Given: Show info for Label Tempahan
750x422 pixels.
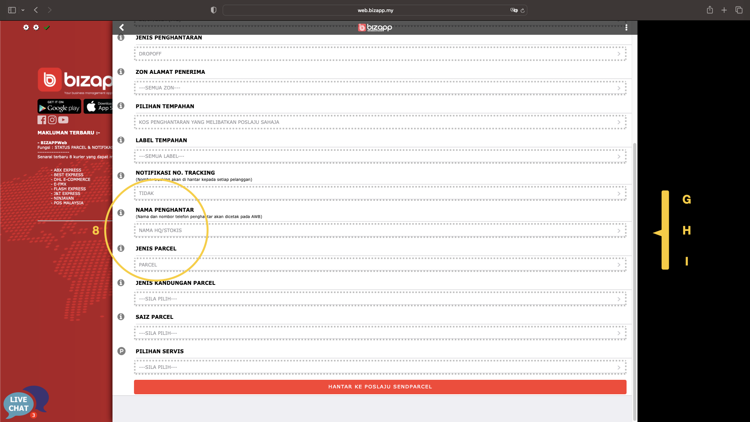Looking at the screenshot, I should point(121,140).
